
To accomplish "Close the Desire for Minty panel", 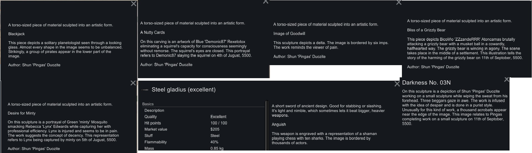I will (133, 83).
